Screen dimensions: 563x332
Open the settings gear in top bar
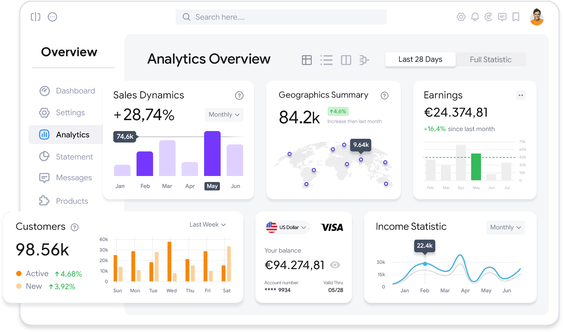point(461,17)
